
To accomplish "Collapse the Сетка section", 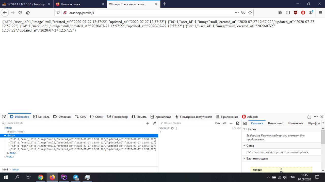I will (244, 146).
